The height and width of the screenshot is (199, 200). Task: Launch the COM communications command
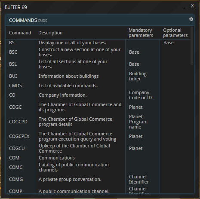coord(14,158)
